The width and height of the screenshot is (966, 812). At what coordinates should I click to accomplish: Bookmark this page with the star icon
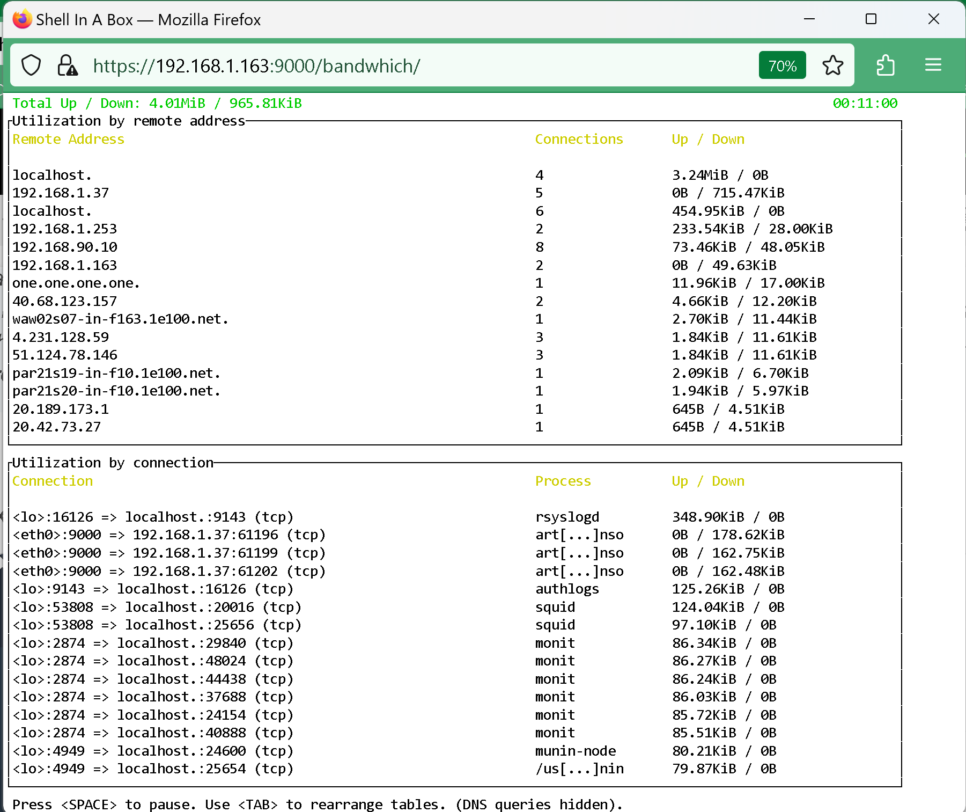coord(832,65)
